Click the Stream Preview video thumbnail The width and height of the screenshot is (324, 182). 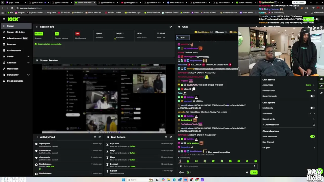104,99
